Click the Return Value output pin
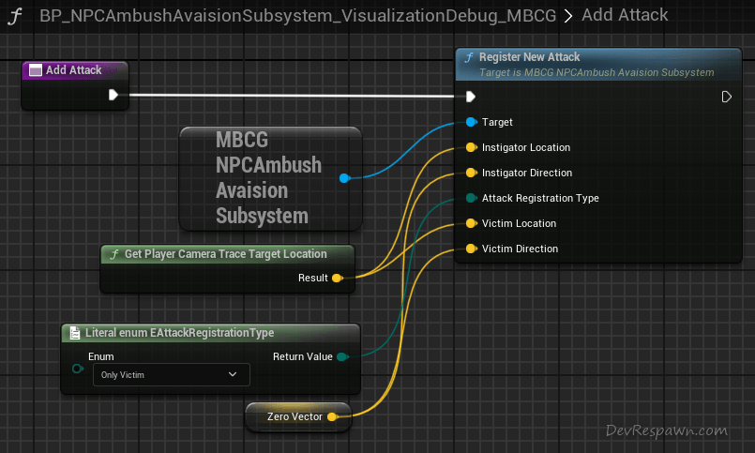755x453 pixels. [x=341, y=356]
